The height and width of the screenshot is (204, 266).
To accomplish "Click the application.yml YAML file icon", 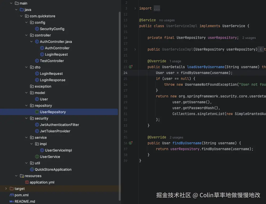I will 27,182.
